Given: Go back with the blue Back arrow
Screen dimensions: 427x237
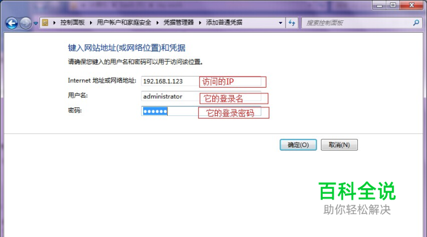Looking at the screenshot, I should [12, 23].
